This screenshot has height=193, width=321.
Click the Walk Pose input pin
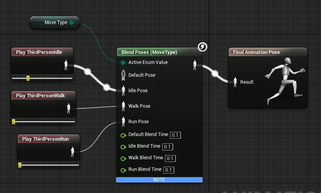click(x=123, y=106)
